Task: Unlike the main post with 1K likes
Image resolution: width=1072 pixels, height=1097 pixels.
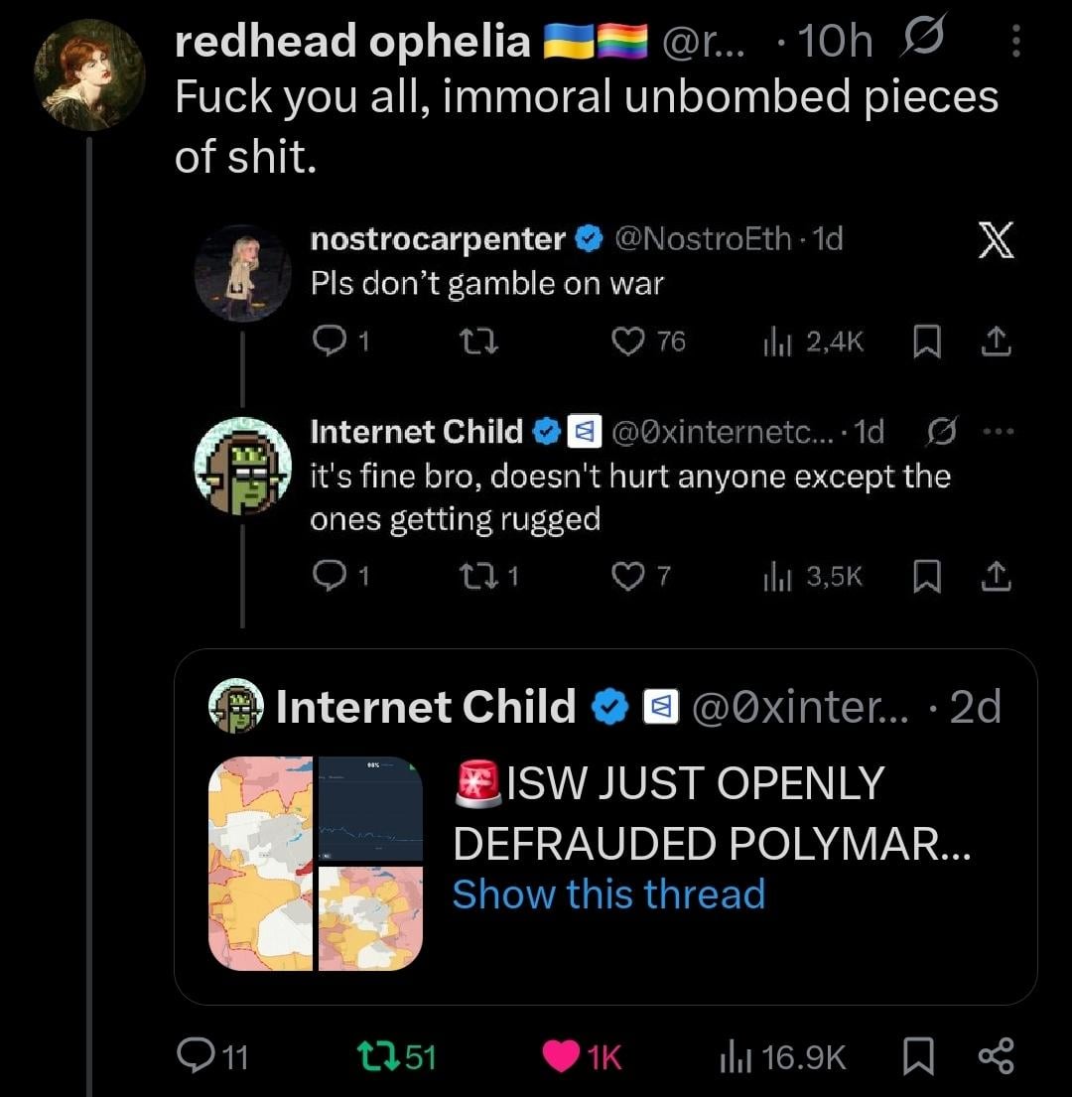Action: 561,1057
